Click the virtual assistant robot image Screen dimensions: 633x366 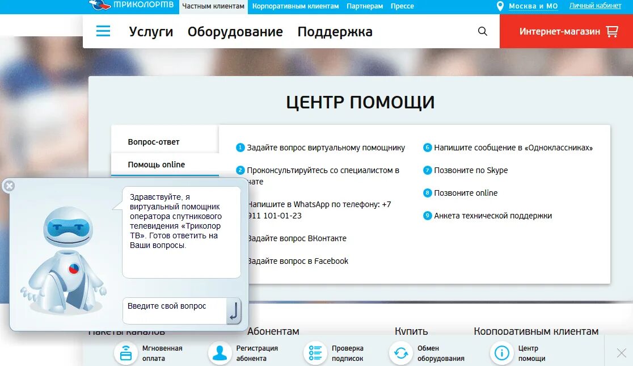tap(63, 260)
